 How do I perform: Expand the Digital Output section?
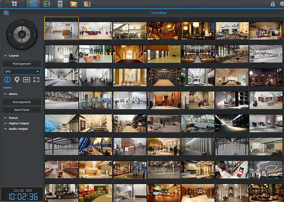18,123
